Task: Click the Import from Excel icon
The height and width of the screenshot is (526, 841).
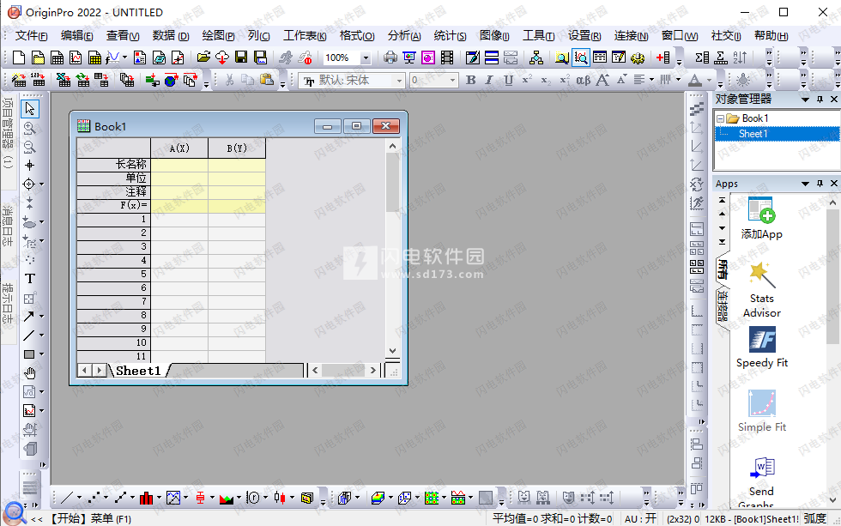Action: point(64,81)
